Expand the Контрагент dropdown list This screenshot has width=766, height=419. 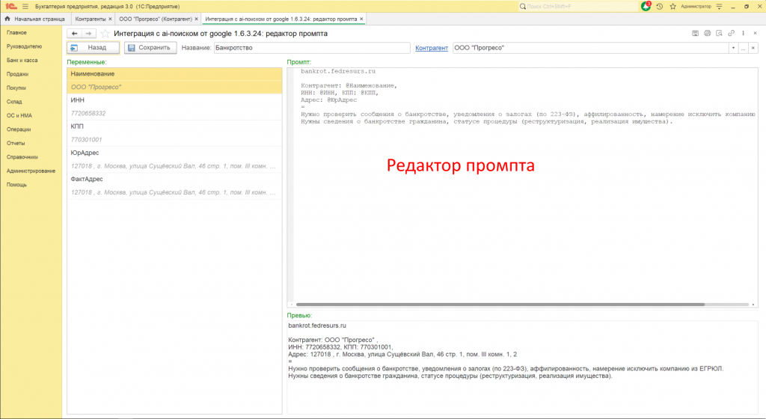point(733,48)
